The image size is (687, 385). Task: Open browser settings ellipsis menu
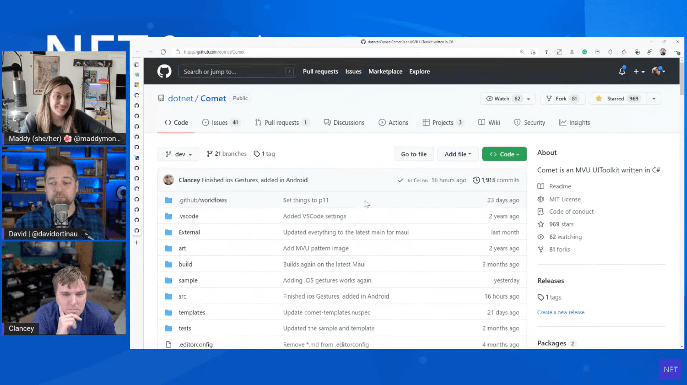[x=677, y=52]
